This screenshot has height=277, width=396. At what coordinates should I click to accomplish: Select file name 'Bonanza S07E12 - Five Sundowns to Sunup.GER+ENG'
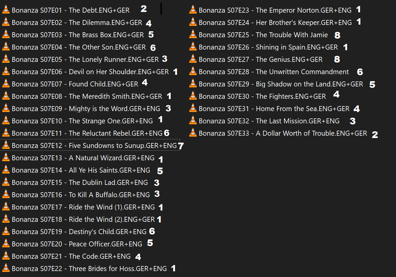pos(94,146)
